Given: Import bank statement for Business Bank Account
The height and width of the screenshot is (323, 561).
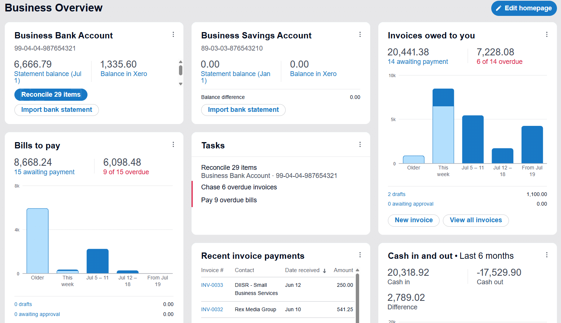Looking at the screenshot, I should [56, 110].
